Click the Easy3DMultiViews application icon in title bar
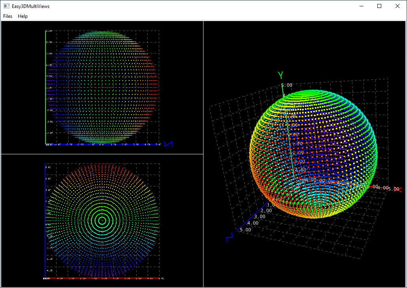The height and width of the screenshot is (288, 407). [6, 6]
